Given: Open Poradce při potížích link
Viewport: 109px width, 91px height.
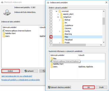Looking at the screenshot, I should click(x=21, y=80).
